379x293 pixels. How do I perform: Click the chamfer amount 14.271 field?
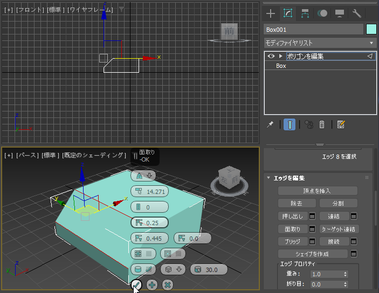tap(149, 192)
